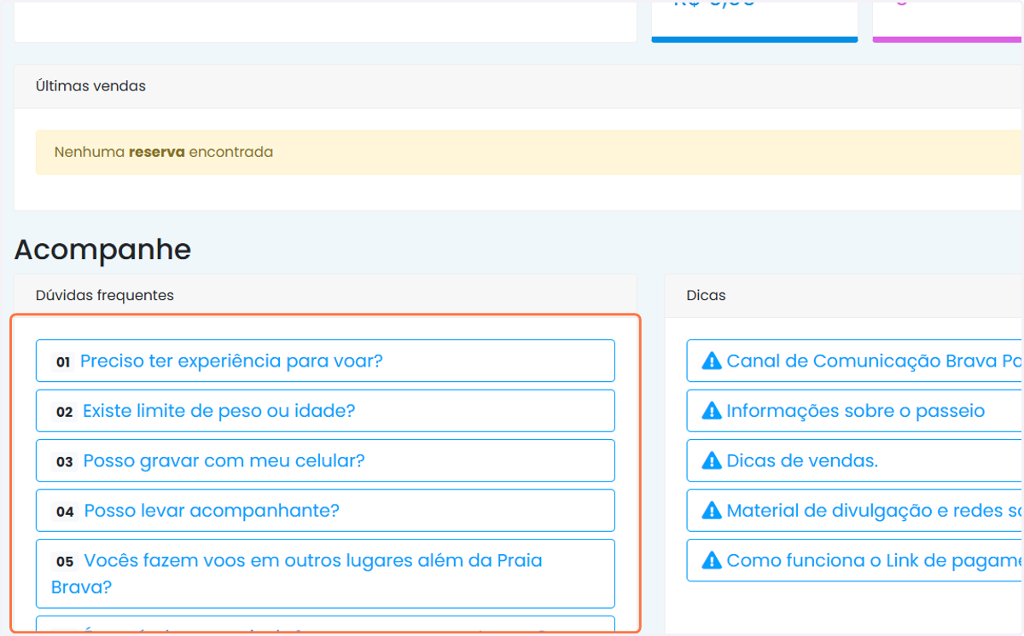Click warning icon beside 'Como funciona o Link'
The image size is (1024, 636).
click(712, 560)
